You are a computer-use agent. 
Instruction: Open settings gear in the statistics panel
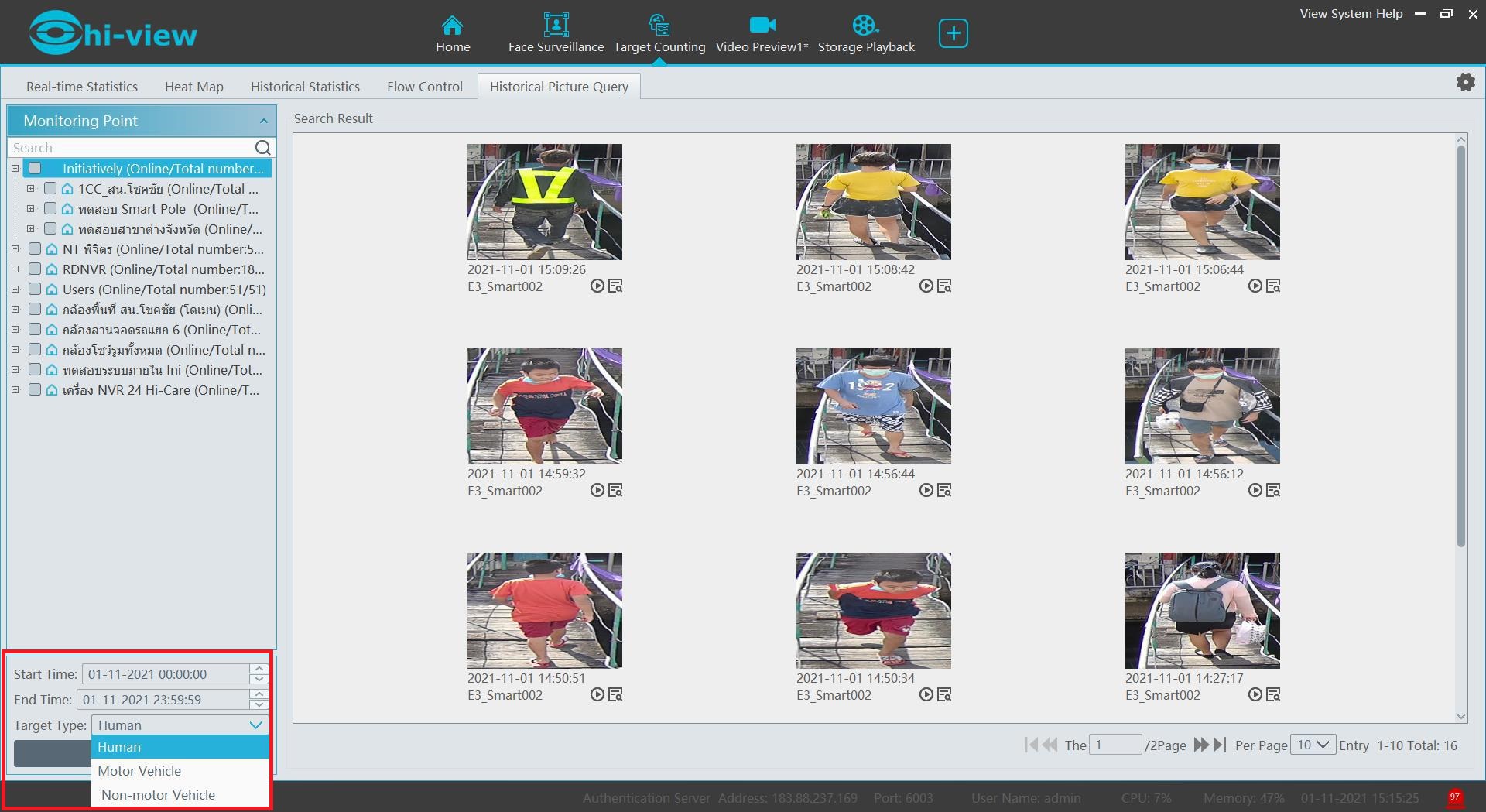(1465, 83)
